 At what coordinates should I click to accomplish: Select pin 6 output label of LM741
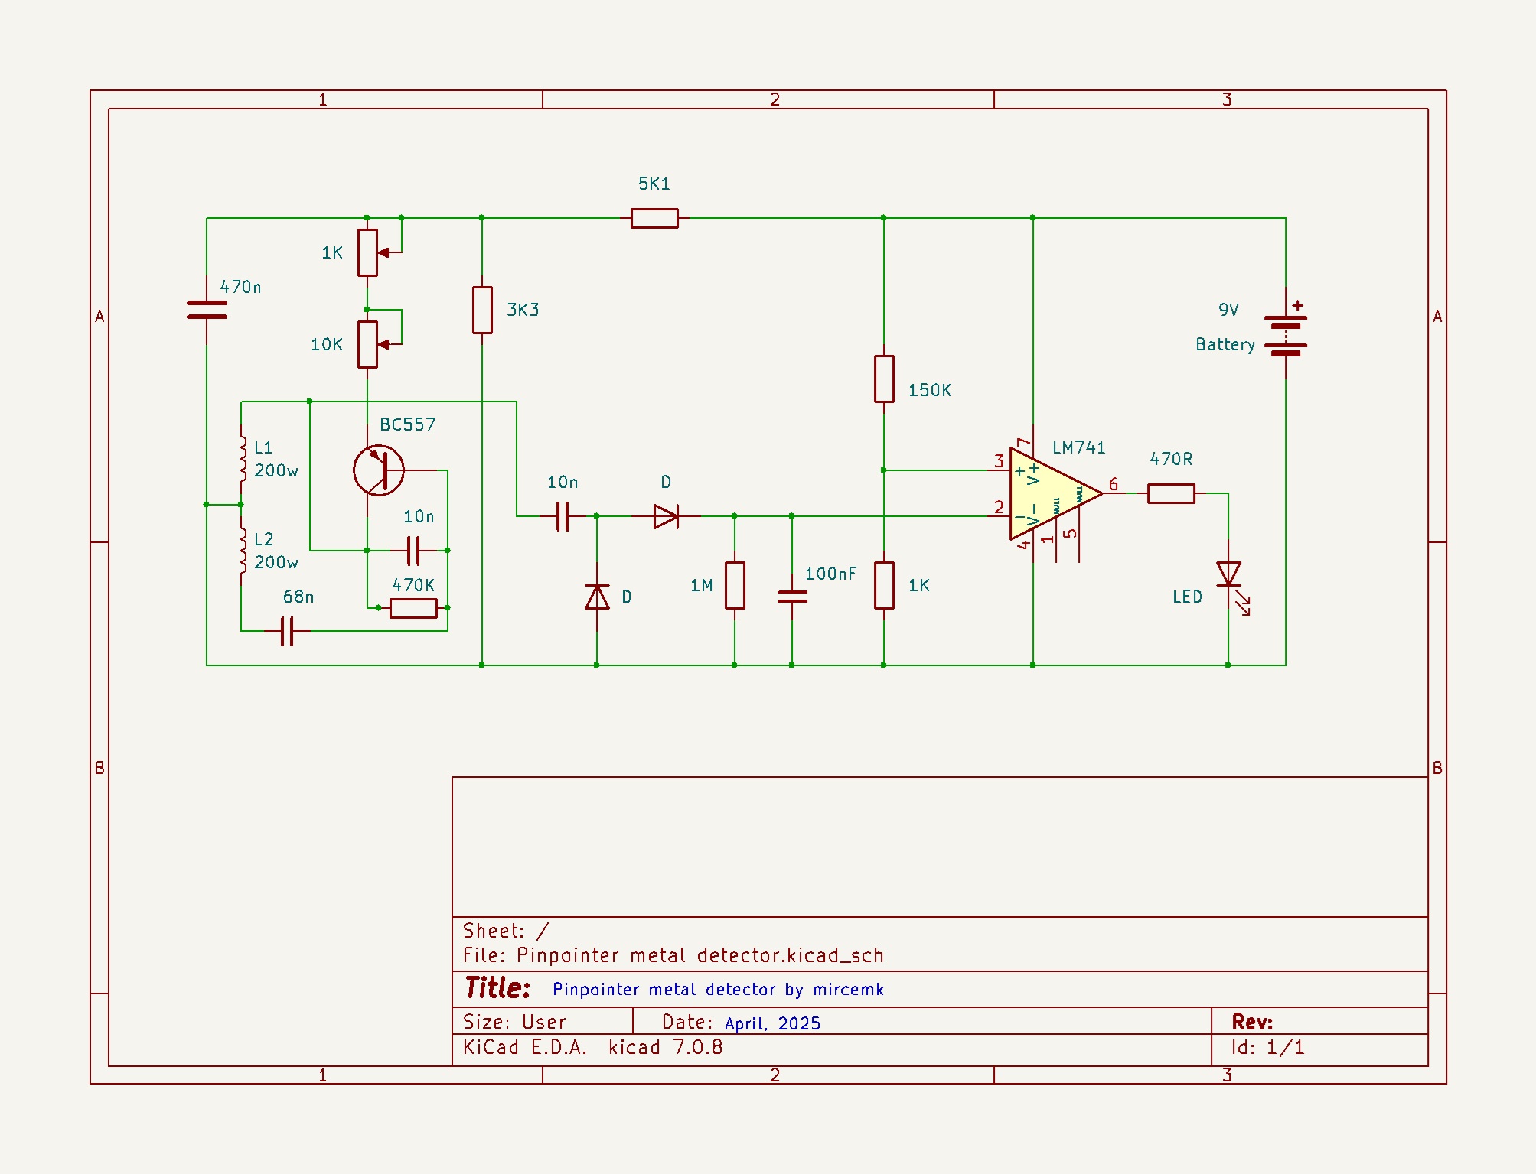1115,485
